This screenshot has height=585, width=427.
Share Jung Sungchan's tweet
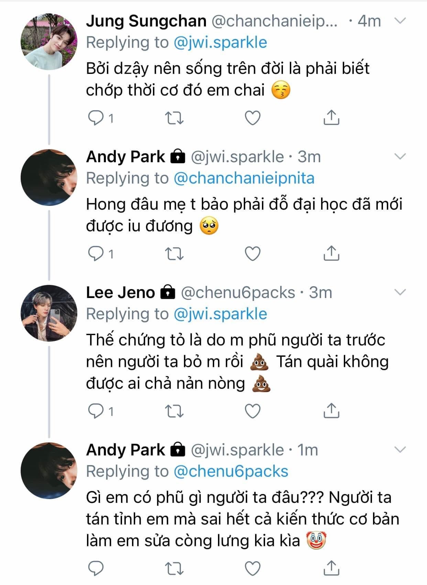tap(331, 118)
